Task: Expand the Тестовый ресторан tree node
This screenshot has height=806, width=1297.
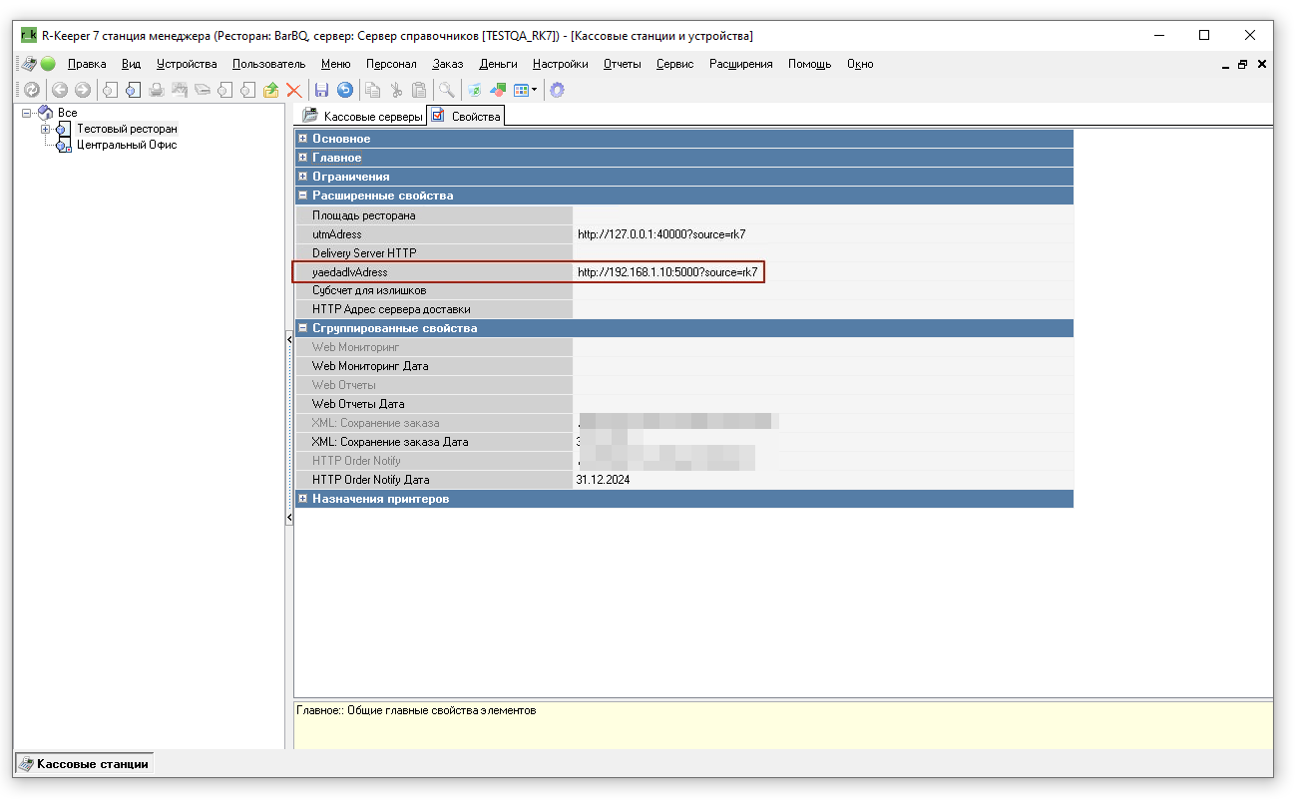Action: click(x=45, y=129)
